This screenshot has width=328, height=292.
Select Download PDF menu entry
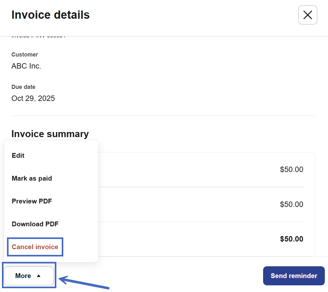click(35, 224)
